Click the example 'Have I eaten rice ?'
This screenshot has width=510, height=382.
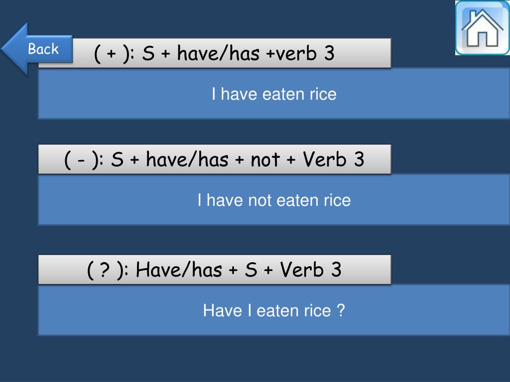point(274,310)
